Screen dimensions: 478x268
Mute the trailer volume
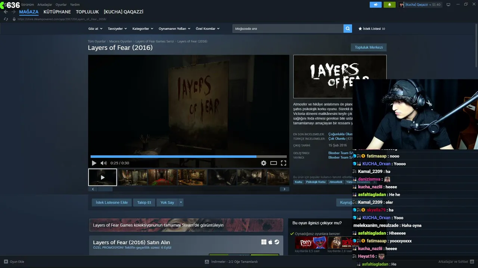[x=103, y=163]
